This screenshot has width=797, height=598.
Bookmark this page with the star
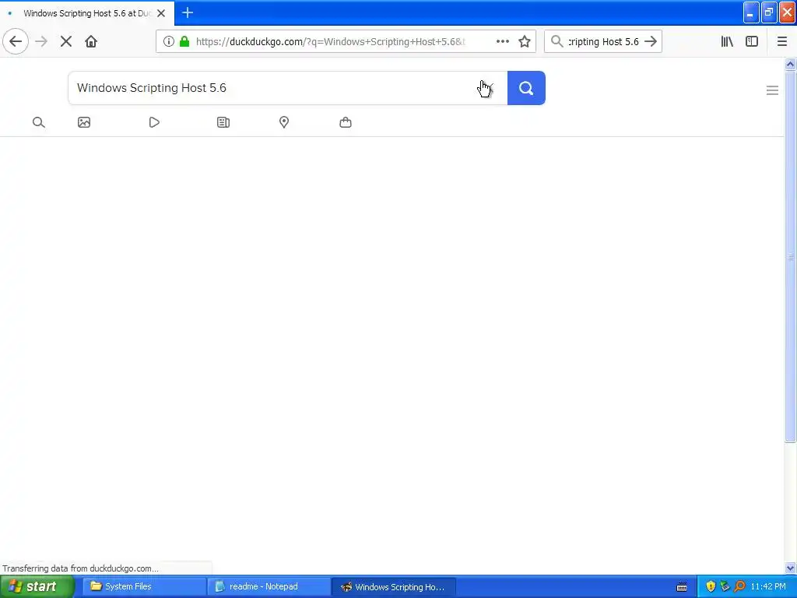click(x=525, y=41)
